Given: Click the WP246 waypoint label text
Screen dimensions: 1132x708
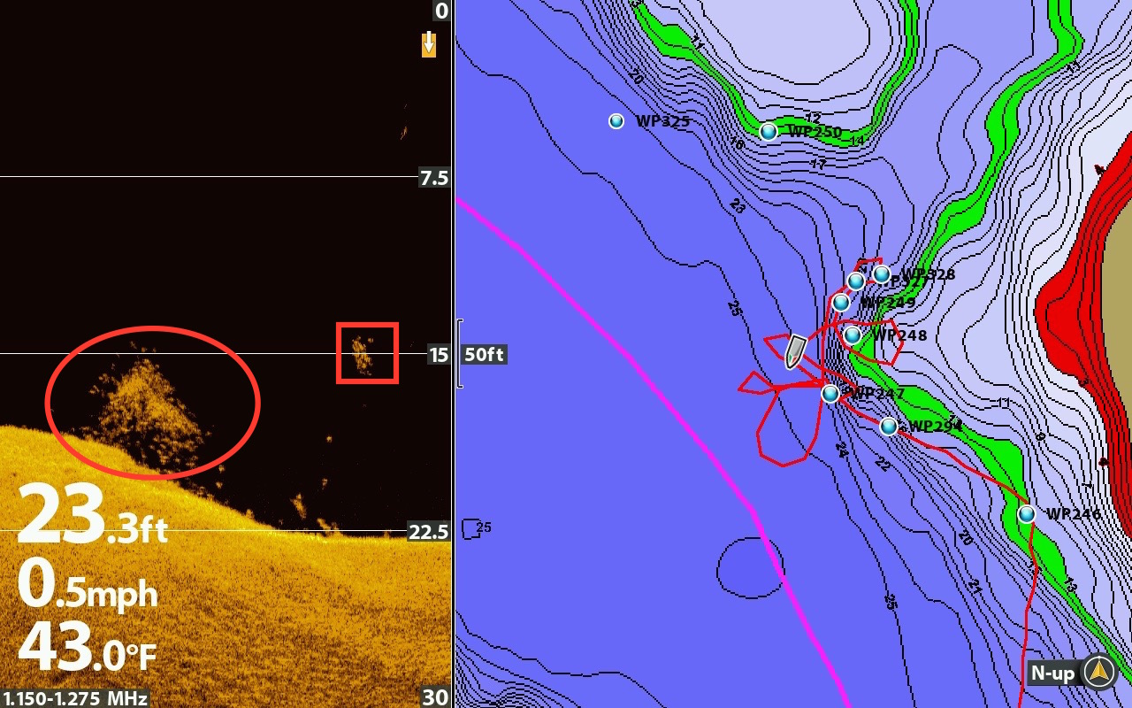Looking at the screenshot, I should pyautogui.click(x=1074, y=514).
